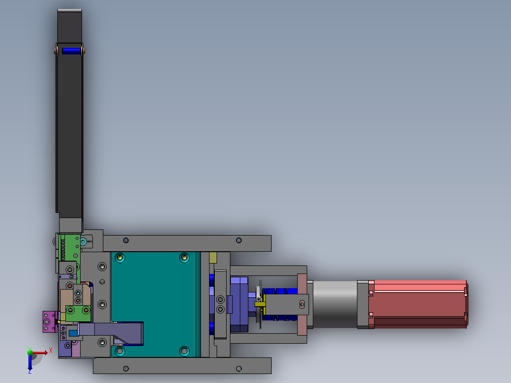
Task: Select the small yellow block beside teal plate
Action: point(213,257)
